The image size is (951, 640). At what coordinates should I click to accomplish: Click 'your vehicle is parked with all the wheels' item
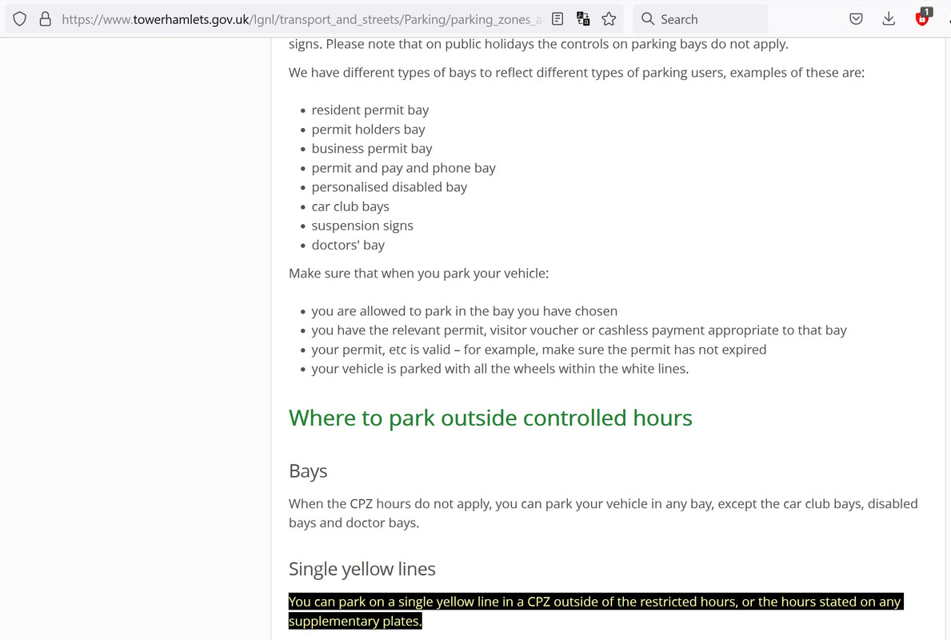(501, 369)
